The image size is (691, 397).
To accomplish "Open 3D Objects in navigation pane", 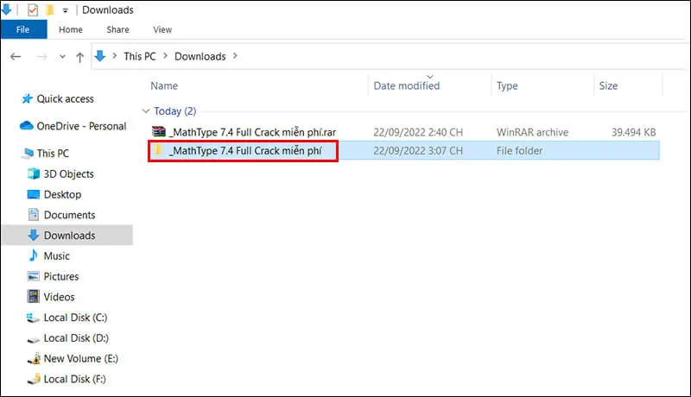I will coord(69,174).
